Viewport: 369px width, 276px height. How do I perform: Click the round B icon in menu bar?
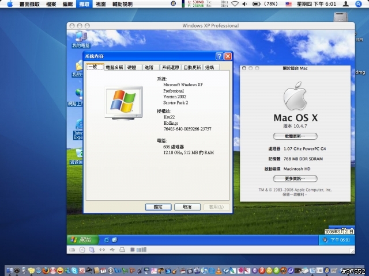click(173, 3)
